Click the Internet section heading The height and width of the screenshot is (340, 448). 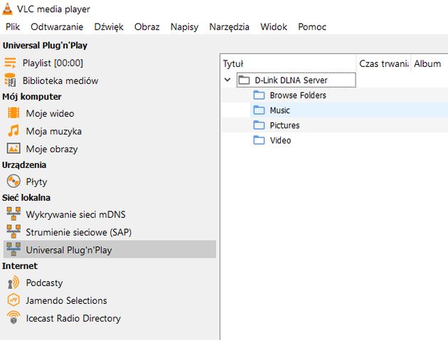click(20, 266)
